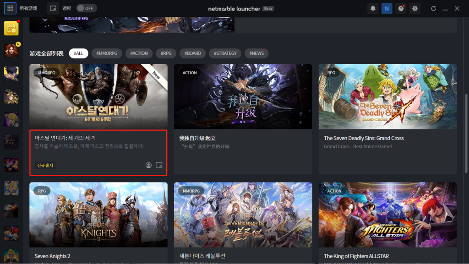Click the Beta badge beside launcher title

click(x=268, y=9)
